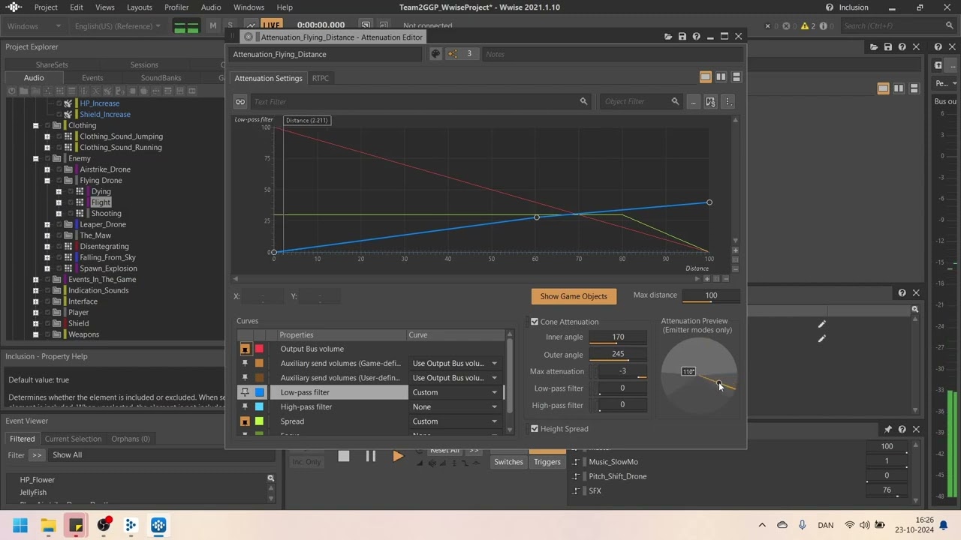Image resolution: width=961 pixels, height=540 pixels.
Task: Toggle the Height Spread checkbox
Action: (535, 429)
